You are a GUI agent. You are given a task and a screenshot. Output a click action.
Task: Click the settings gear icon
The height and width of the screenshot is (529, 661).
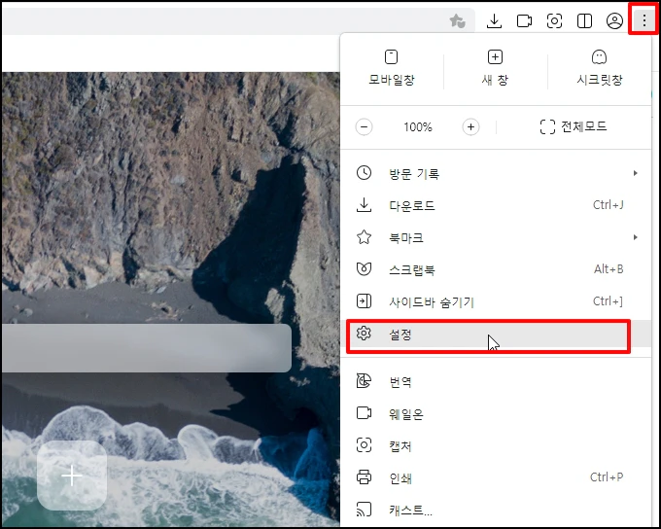pos(364,334)
